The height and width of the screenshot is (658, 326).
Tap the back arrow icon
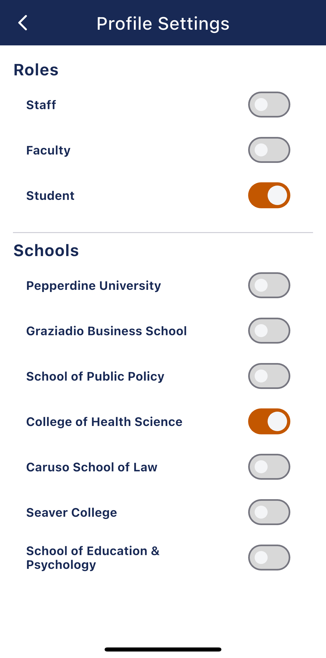coord(23,23)
